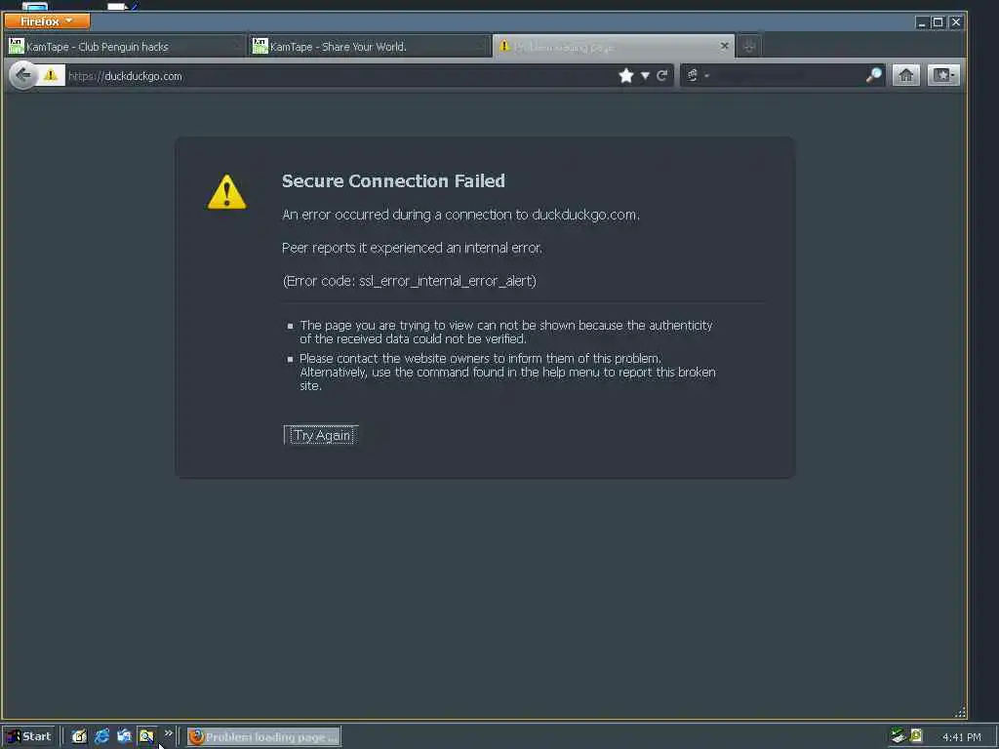Close the Firefox window
Screen dimensions: 999x749
[x=956, y=22]
